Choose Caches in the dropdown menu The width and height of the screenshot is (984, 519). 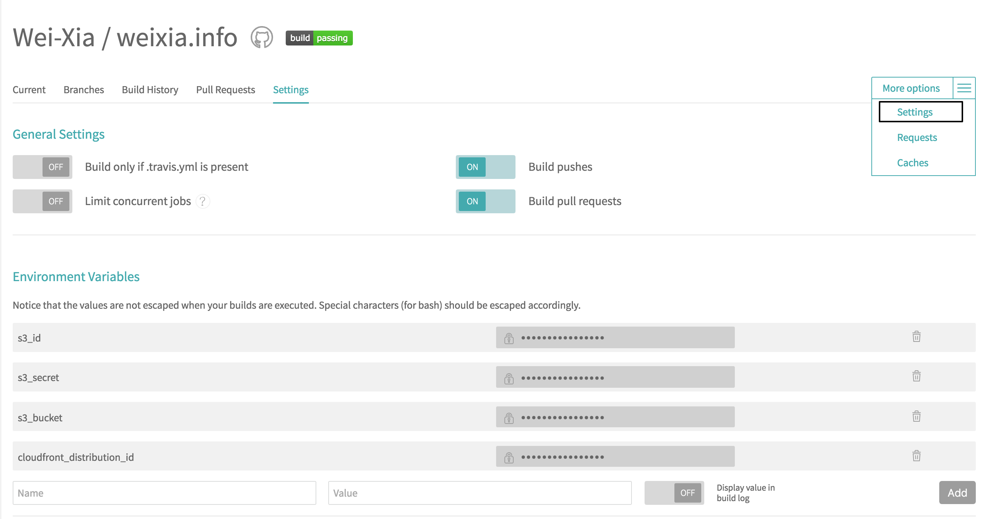click(x=912, y=163)
